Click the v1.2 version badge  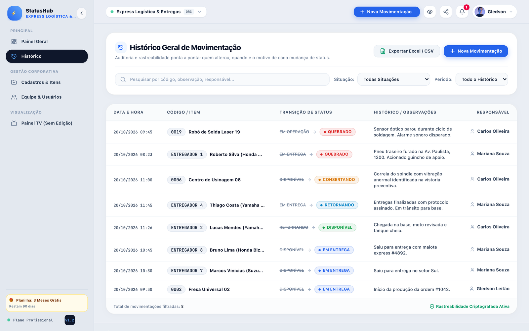coord(70,320)
